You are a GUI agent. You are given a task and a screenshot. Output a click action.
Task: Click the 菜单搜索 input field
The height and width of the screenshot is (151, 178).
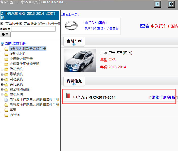tap(33, 29)
